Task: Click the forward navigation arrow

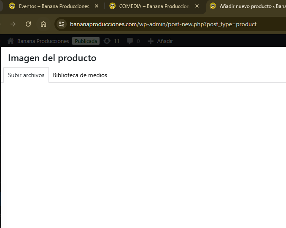Action: click(13, 24)
